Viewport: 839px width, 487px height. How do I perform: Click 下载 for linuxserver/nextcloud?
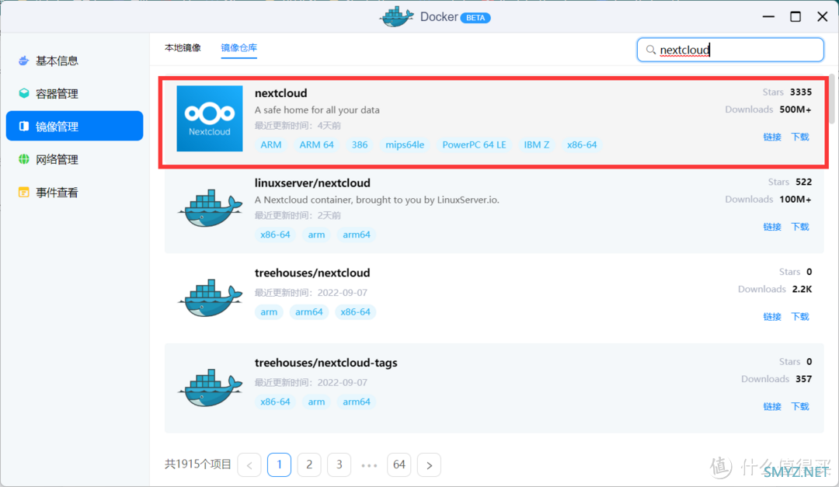(x=800, y=227)
